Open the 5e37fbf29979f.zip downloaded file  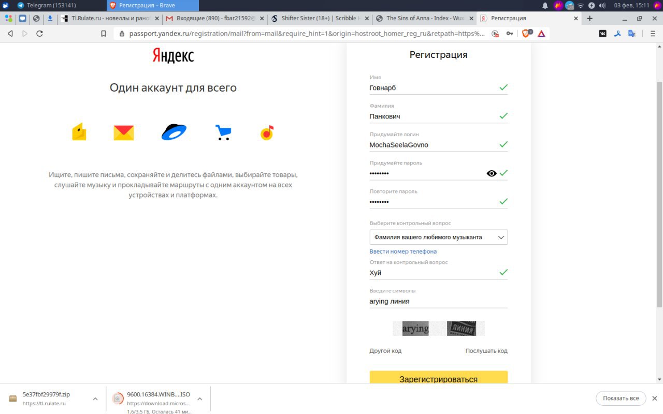(47, 398)
